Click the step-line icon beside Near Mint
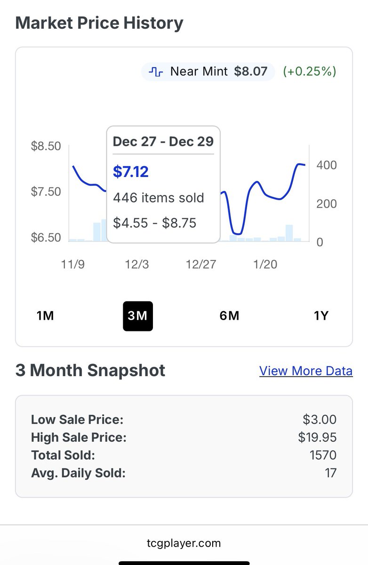368x565 pixels. click(156, 72)
